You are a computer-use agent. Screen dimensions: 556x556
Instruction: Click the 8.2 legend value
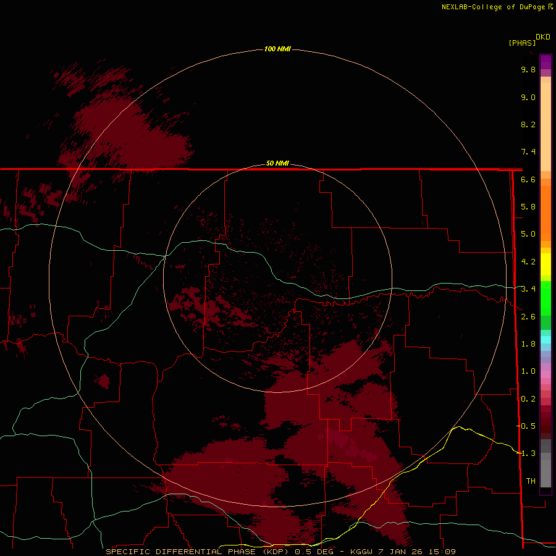[x=528, y=124]
